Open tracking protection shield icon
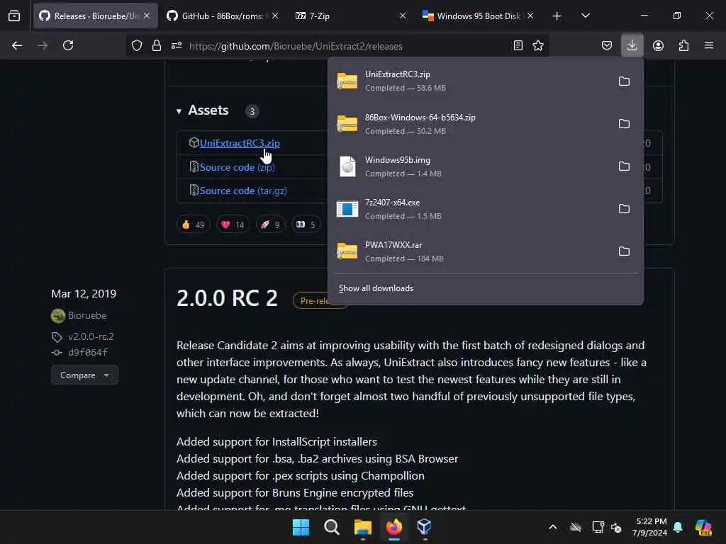Viewport: 726px width, 544px height. (137, 45)
